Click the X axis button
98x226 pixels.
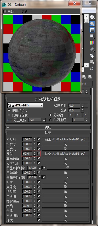[71, 115]
